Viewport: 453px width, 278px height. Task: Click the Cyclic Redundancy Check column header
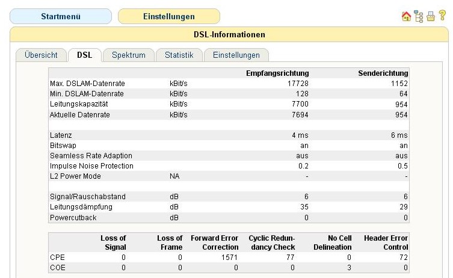pyautogui.click(x=271, y=242)
